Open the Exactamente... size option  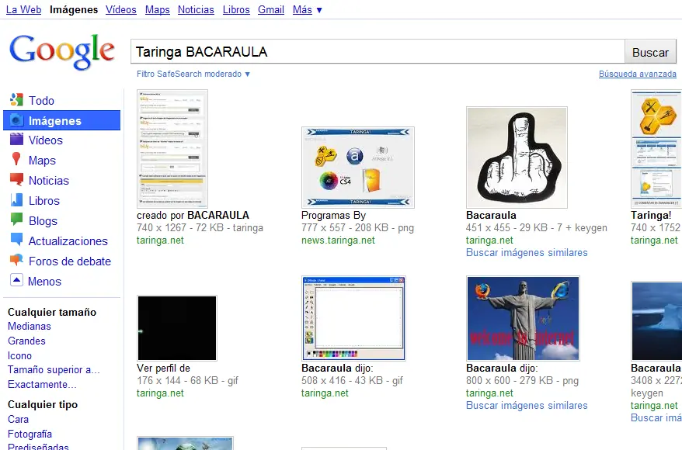pos(42,384)
